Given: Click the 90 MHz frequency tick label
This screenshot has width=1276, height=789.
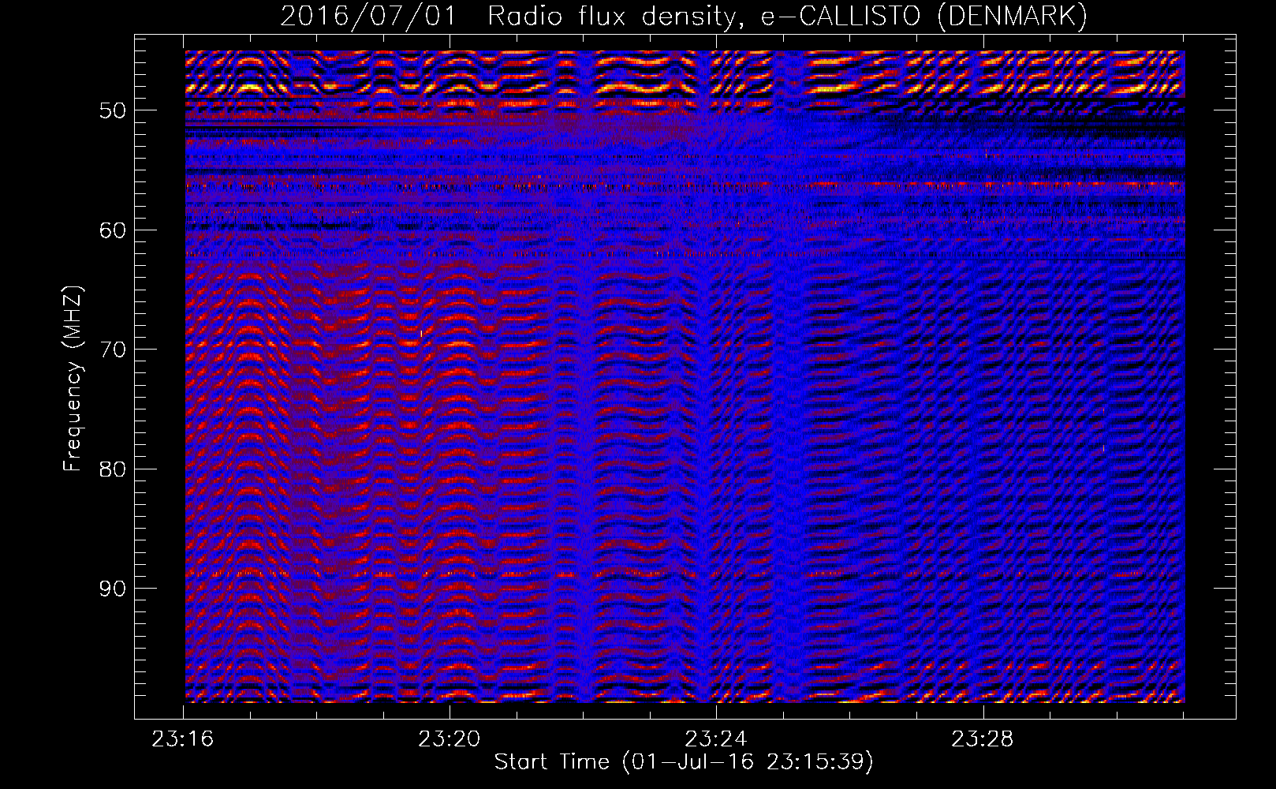Looking at the screenshot, I should (113, 589).
